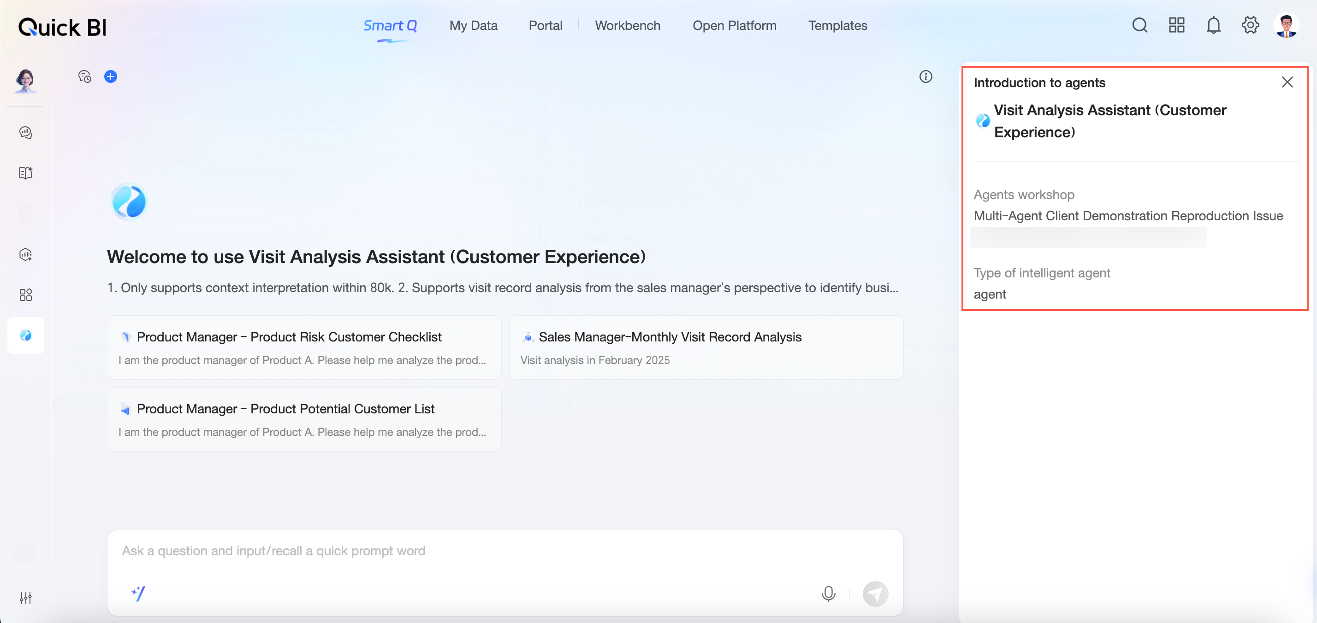Select Sales Manager-Monthly Visit Record Analysis card
Image resolution: width=1317 pixels, height=623 pixels.
(706, 347)
